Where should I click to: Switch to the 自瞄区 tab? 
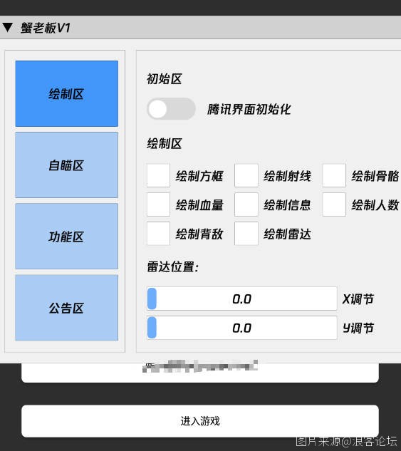pyautogui.click(x=67, y=165)
